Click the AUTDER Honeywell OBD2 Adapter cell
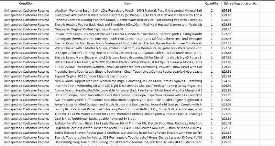Image resolution: width=275 pixels, height=146 pixels. (128, 100)
